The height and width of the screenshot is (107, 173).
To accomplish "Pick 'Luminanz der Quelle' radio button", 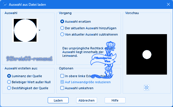I will [x=9, y=76].
